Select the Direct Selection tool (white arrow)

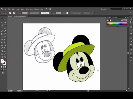[5, 20]
